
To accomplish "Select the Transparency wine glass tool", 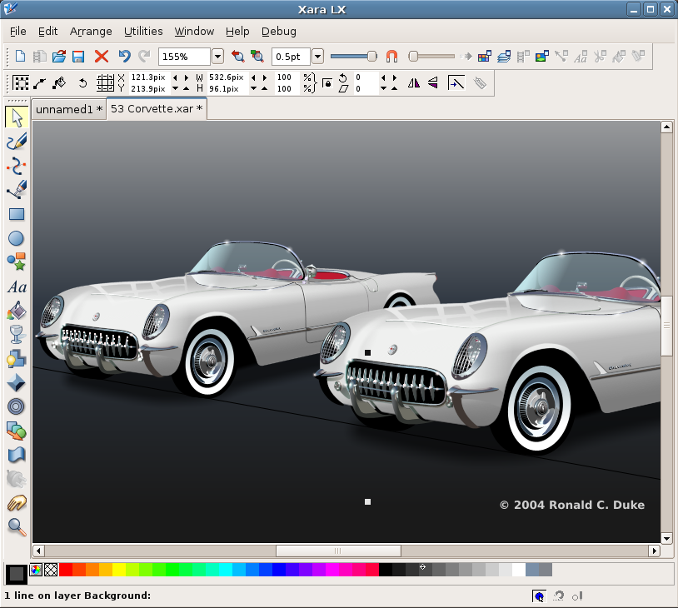I will coord(17,334).
